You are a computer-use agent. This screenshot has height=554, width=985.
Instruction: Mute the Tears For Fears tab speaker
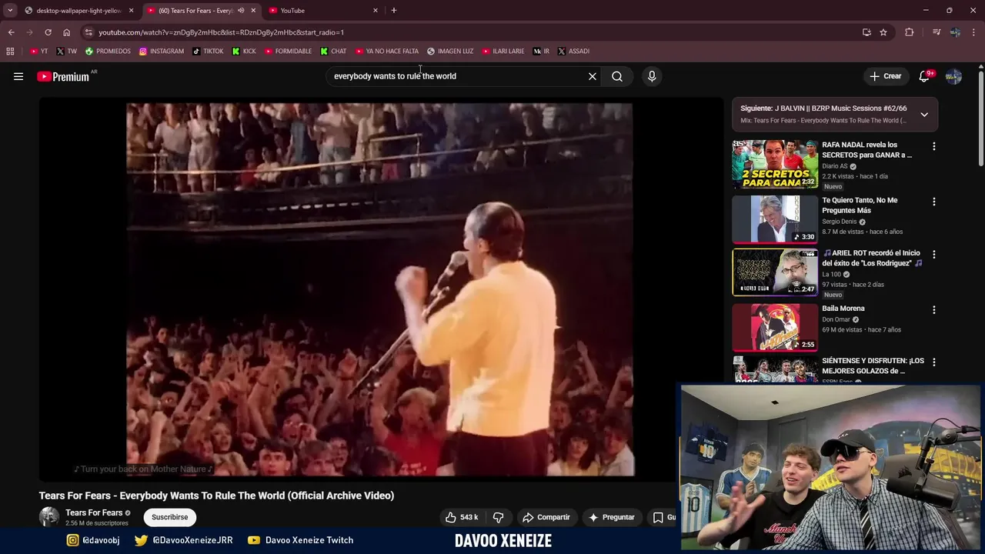pyautogui.click(x=241, y=11)
